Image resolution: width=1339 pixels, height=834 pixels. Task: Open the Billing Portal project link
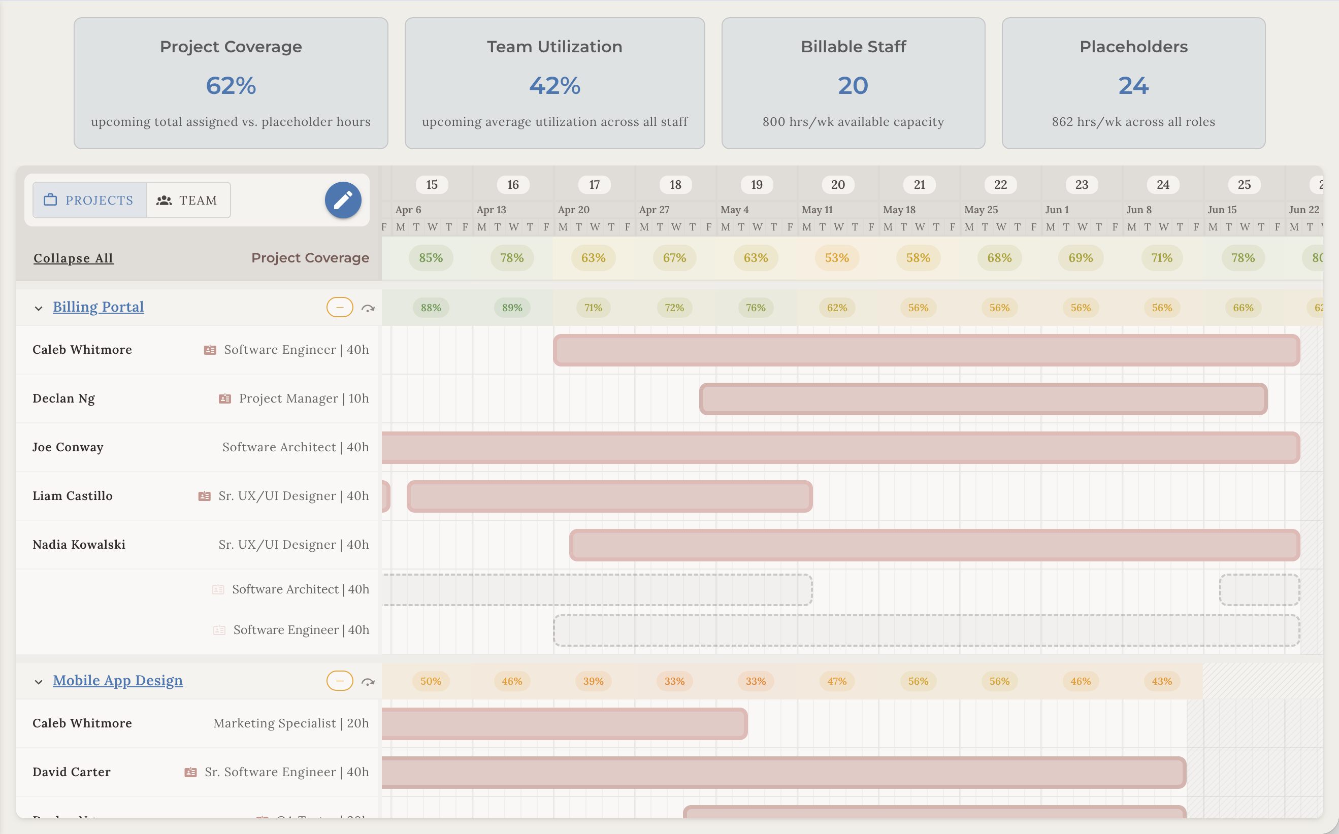(x=98, y=307)
